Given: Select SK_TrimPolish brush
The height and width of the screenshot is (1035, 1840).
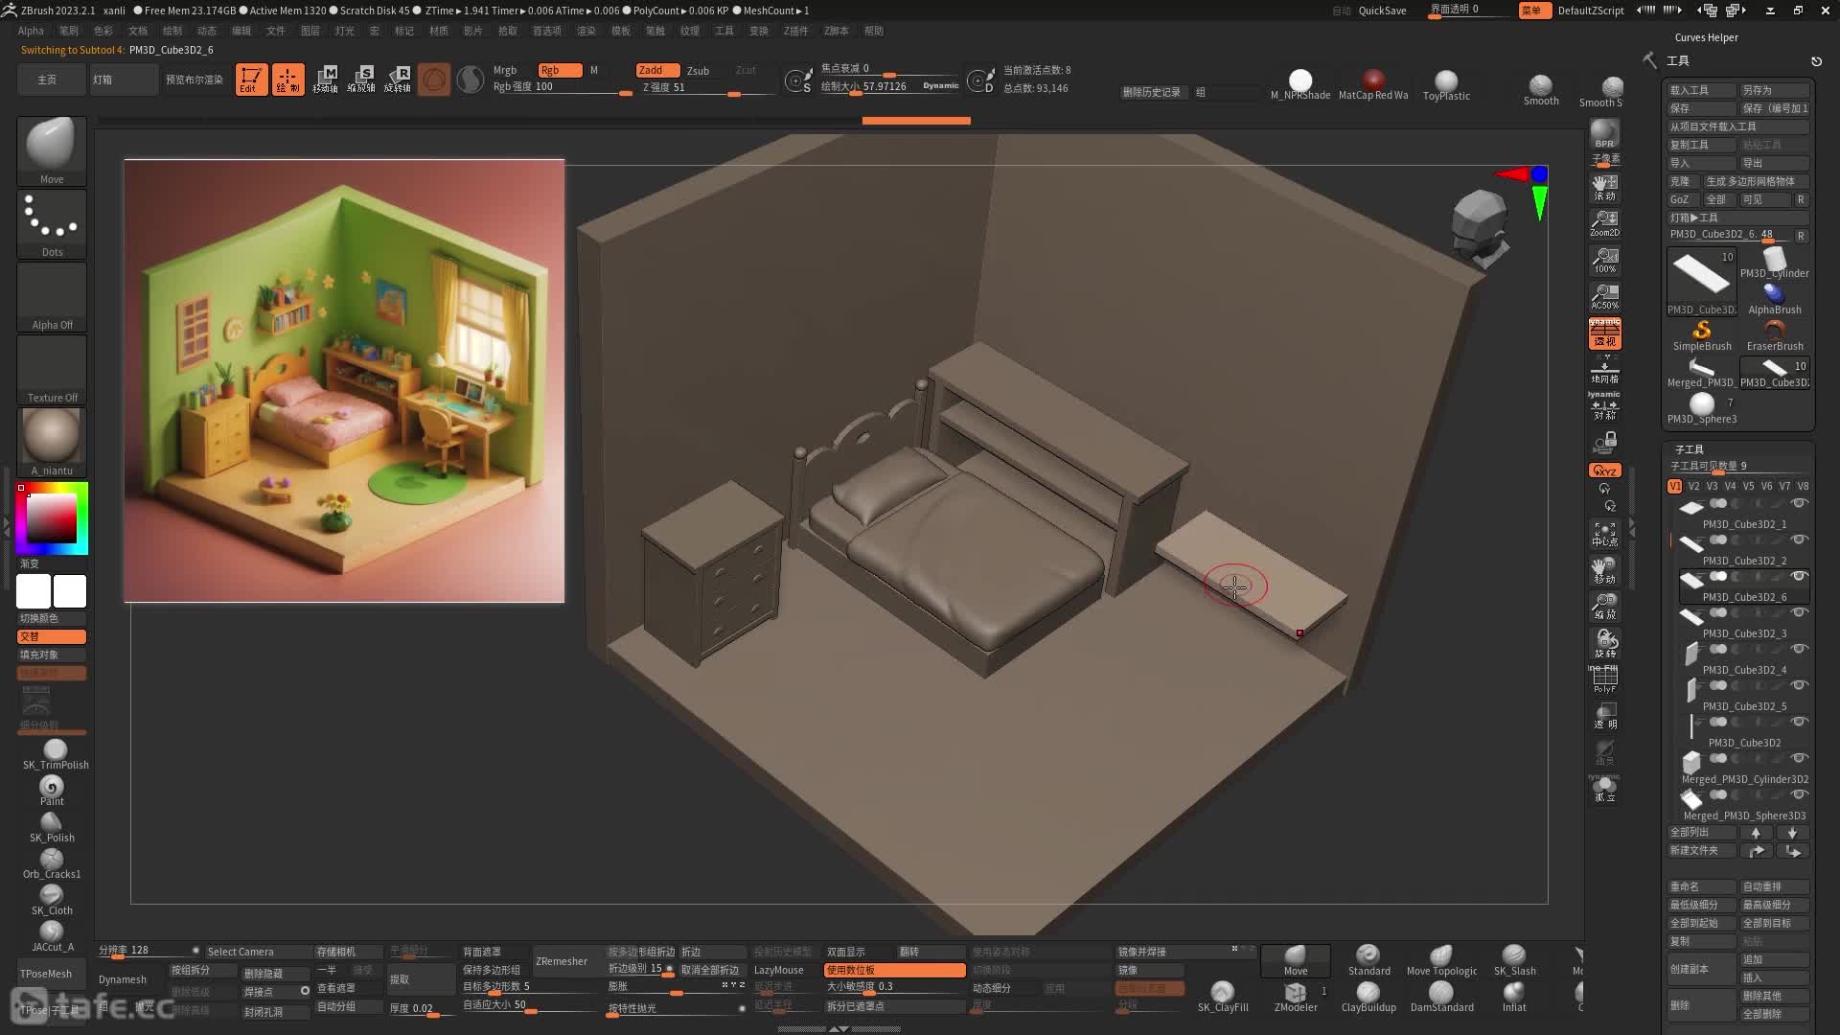Looking at the screenshot, I should (55, 754).
